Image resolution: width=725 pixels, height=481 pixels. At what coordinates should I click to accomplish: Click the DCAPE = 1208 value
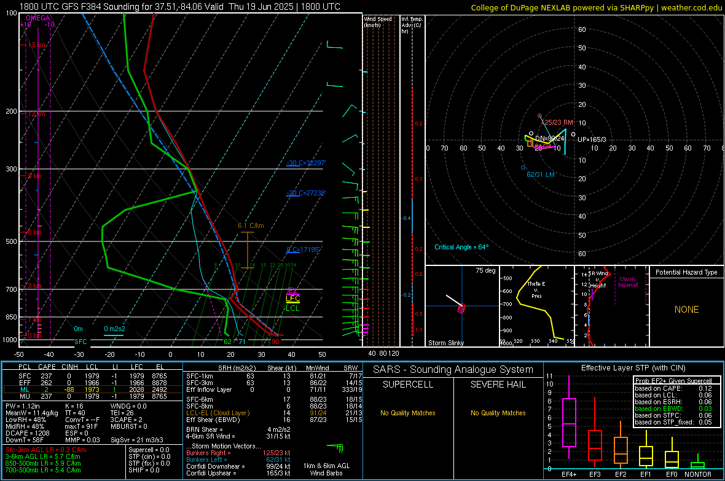tap(27, 433)
